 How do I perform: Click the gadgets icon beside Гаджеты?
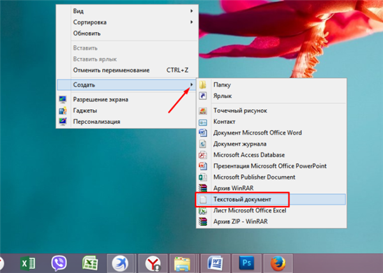pyautogui.click(x=63, y=110)
